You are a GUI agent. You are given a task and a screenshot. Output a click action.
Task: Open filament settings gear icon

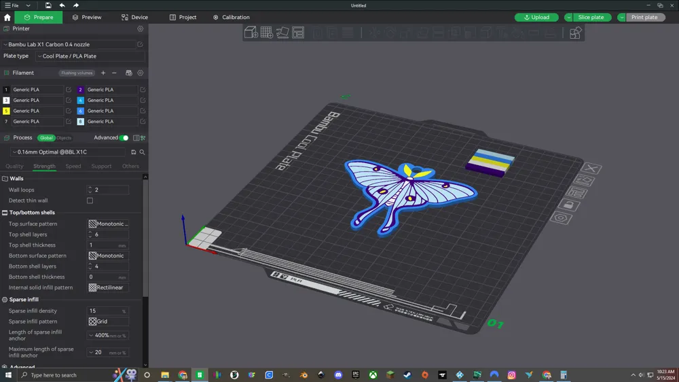[x=141, y=73]
